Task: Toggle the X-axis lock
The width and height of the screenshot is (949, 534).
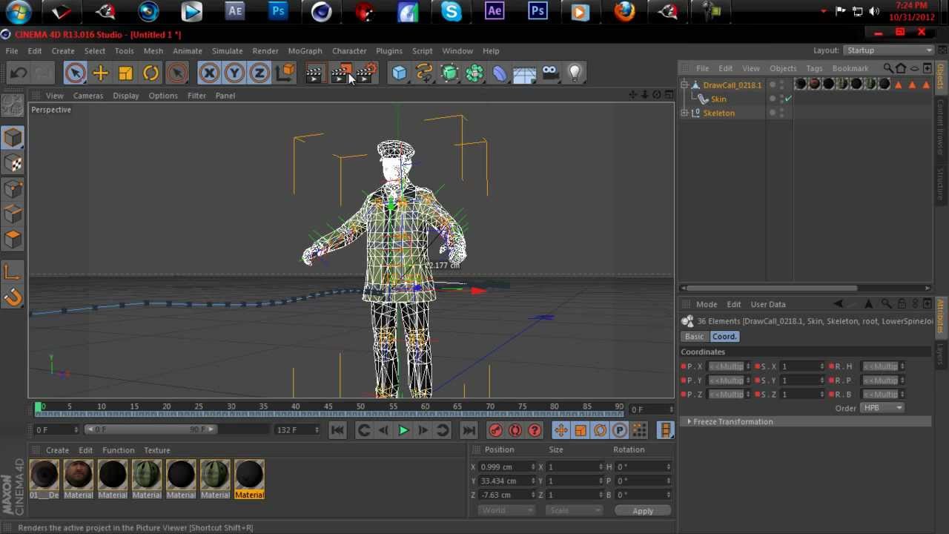Action: tap(209, 73)
